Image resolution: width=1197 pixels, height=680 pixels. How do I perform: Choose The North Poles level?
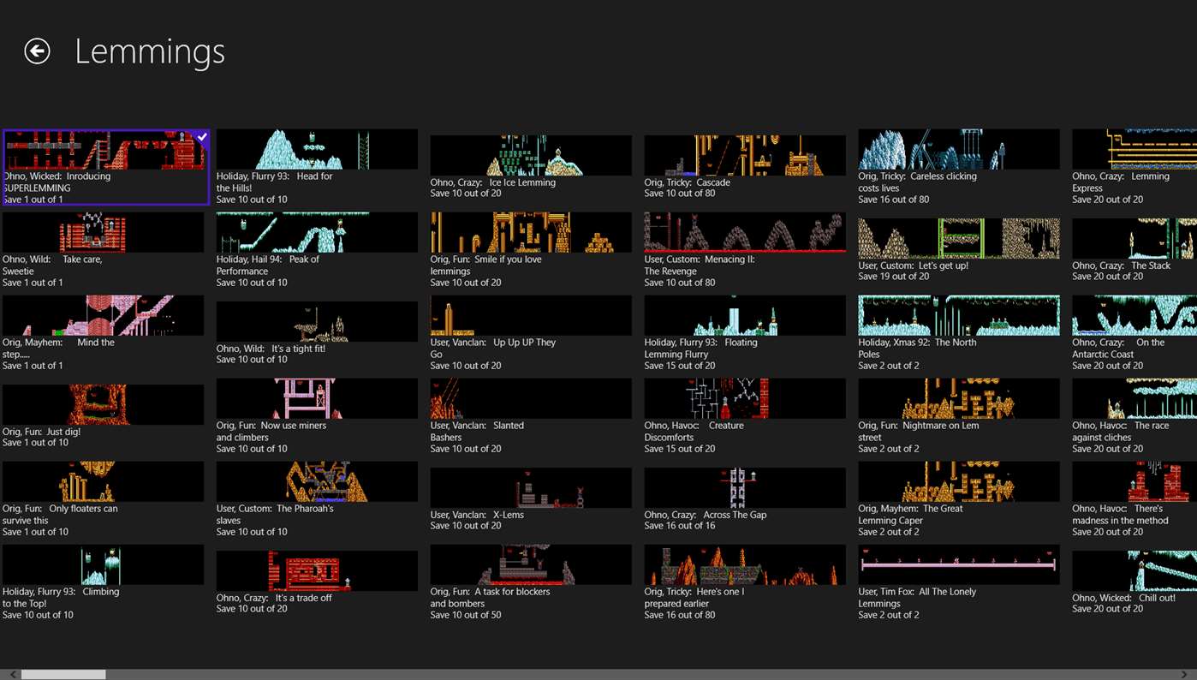click(x=959, y=333)
